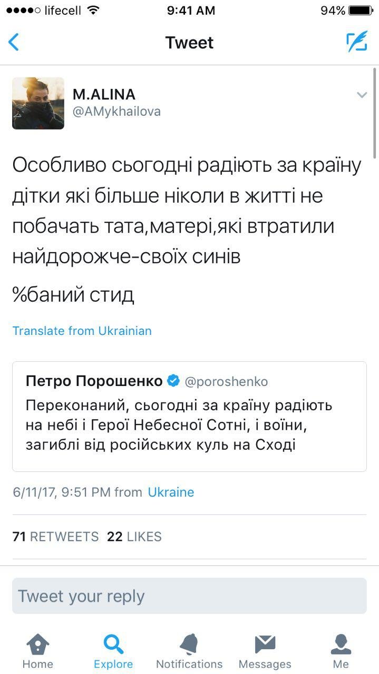Open the Messages envelope tab
379x674 pixels.
(265, 651)
